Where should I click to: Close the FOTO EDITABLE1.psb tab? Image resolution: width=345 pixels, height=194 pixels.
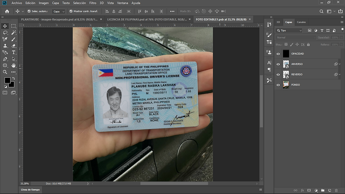point(250,19)
